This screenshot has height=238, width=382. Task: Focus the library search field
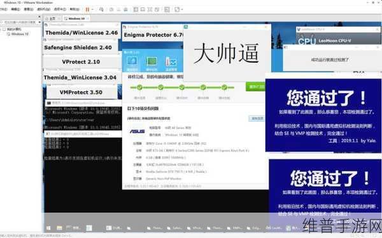[19, 22]
